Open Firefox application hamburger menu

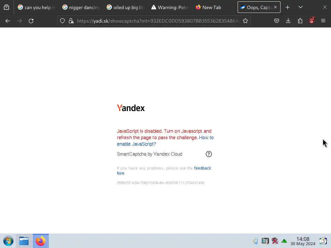coord(323,21)
